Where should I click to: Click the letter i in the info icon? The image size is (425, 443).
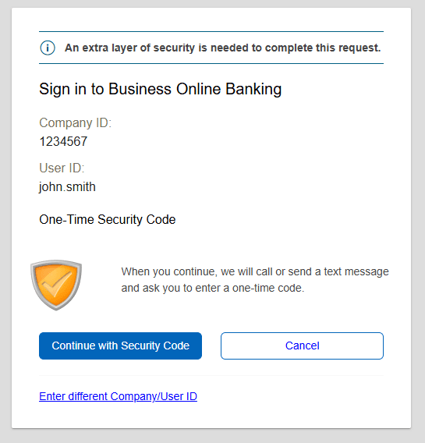click(48, 48)
